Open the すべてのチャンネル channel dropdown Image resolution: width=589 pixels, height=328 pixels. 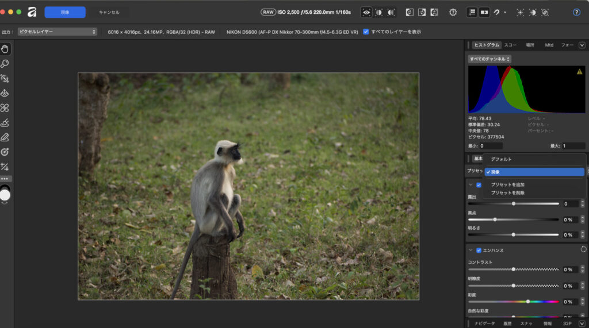[489, 59]
